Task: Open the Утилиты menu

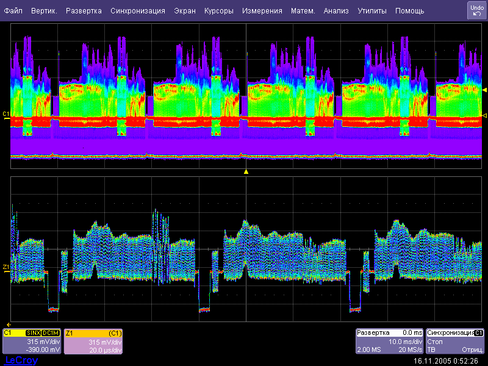Action: pyautogui.click(x=371, y=11)
